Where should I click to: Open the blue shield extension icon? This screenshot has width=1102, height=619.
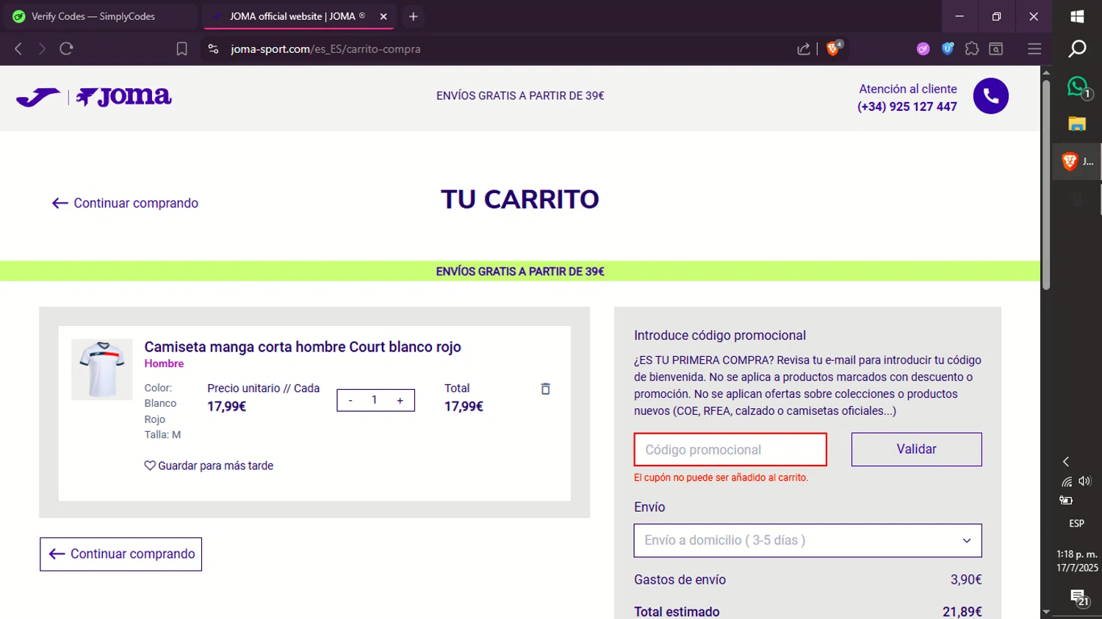(948, 48)
